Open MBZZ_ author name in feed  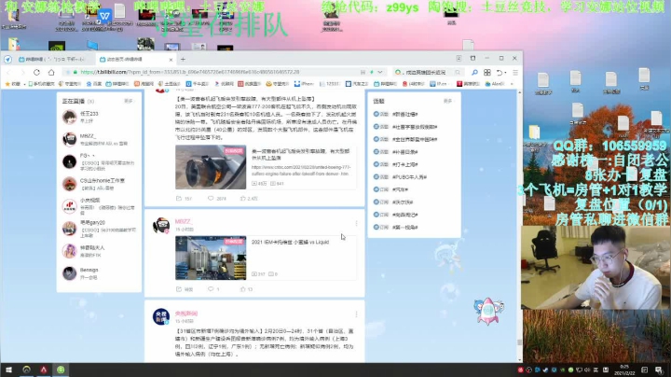[184, 221]
